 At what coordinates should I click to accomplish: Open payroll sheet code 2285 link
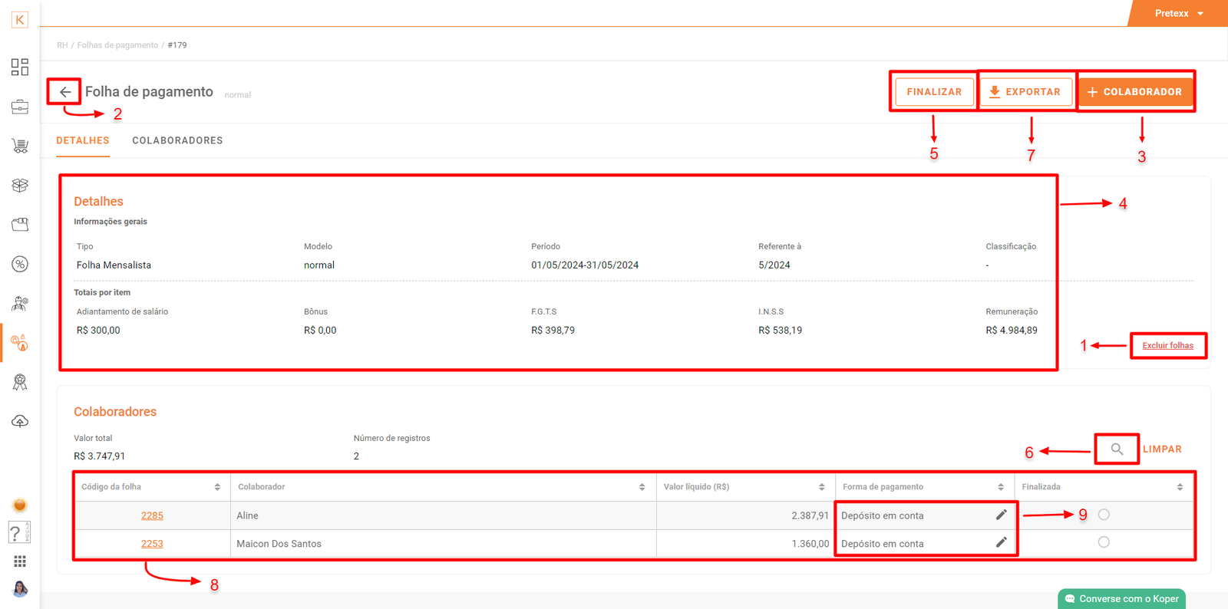152,515
